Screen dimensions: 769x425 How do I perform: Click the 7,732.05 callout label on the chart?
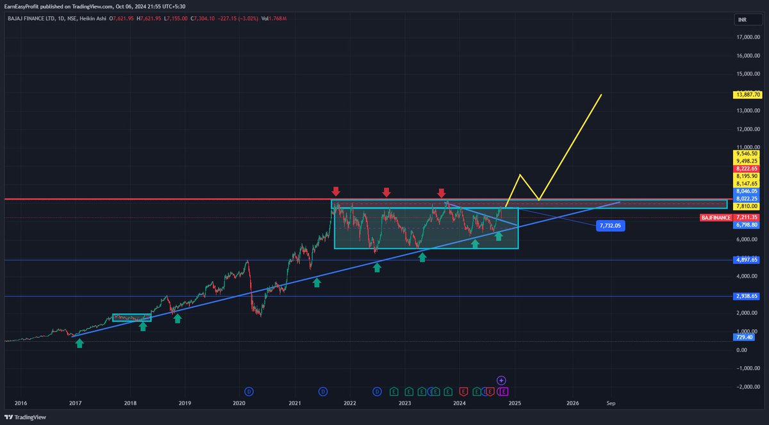(610, 226)
